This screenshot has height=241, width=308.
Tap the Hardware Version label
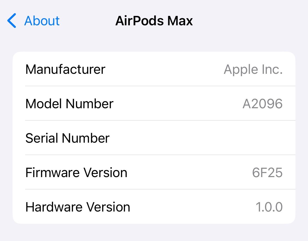[x=78, y=207]
